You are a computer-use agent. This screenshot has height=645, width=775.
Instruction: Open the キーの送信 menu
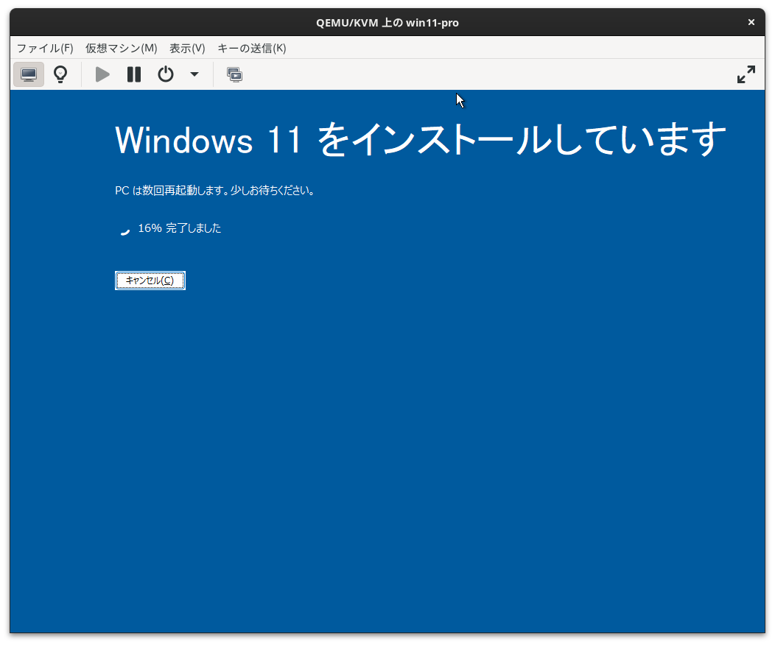click(x=252, y=48)
